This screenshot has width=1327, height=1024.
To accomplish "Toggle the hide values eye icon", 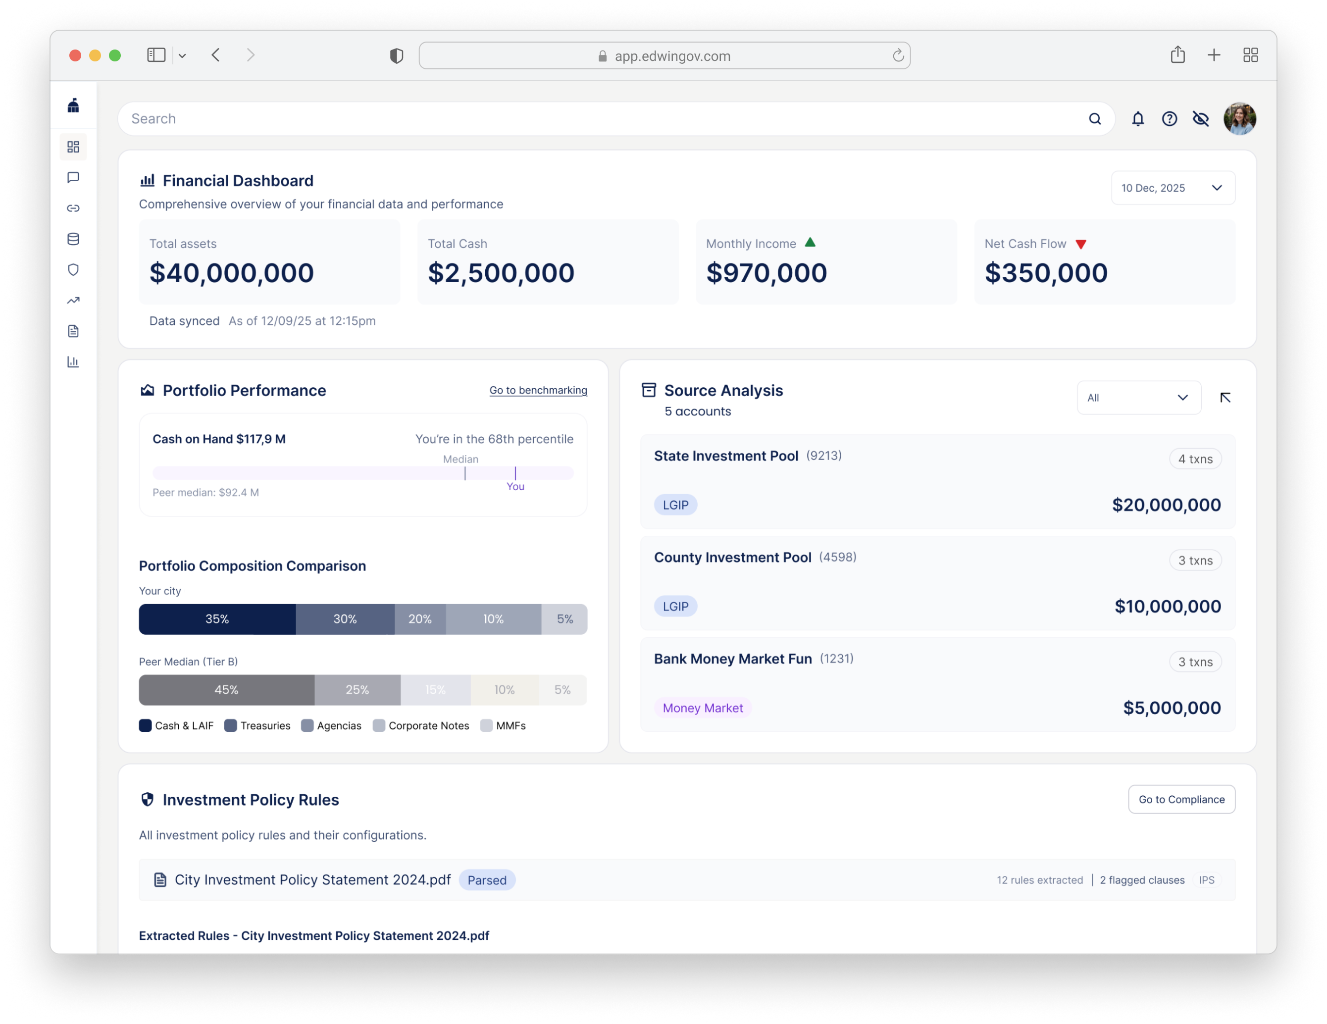I will coord(1201,118).
